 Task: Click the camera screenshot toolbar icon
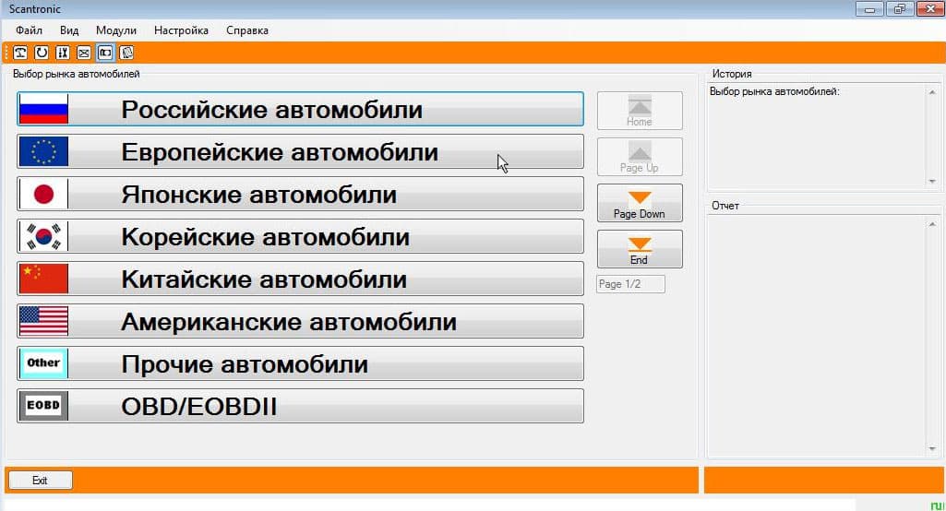tap(105, 53)
